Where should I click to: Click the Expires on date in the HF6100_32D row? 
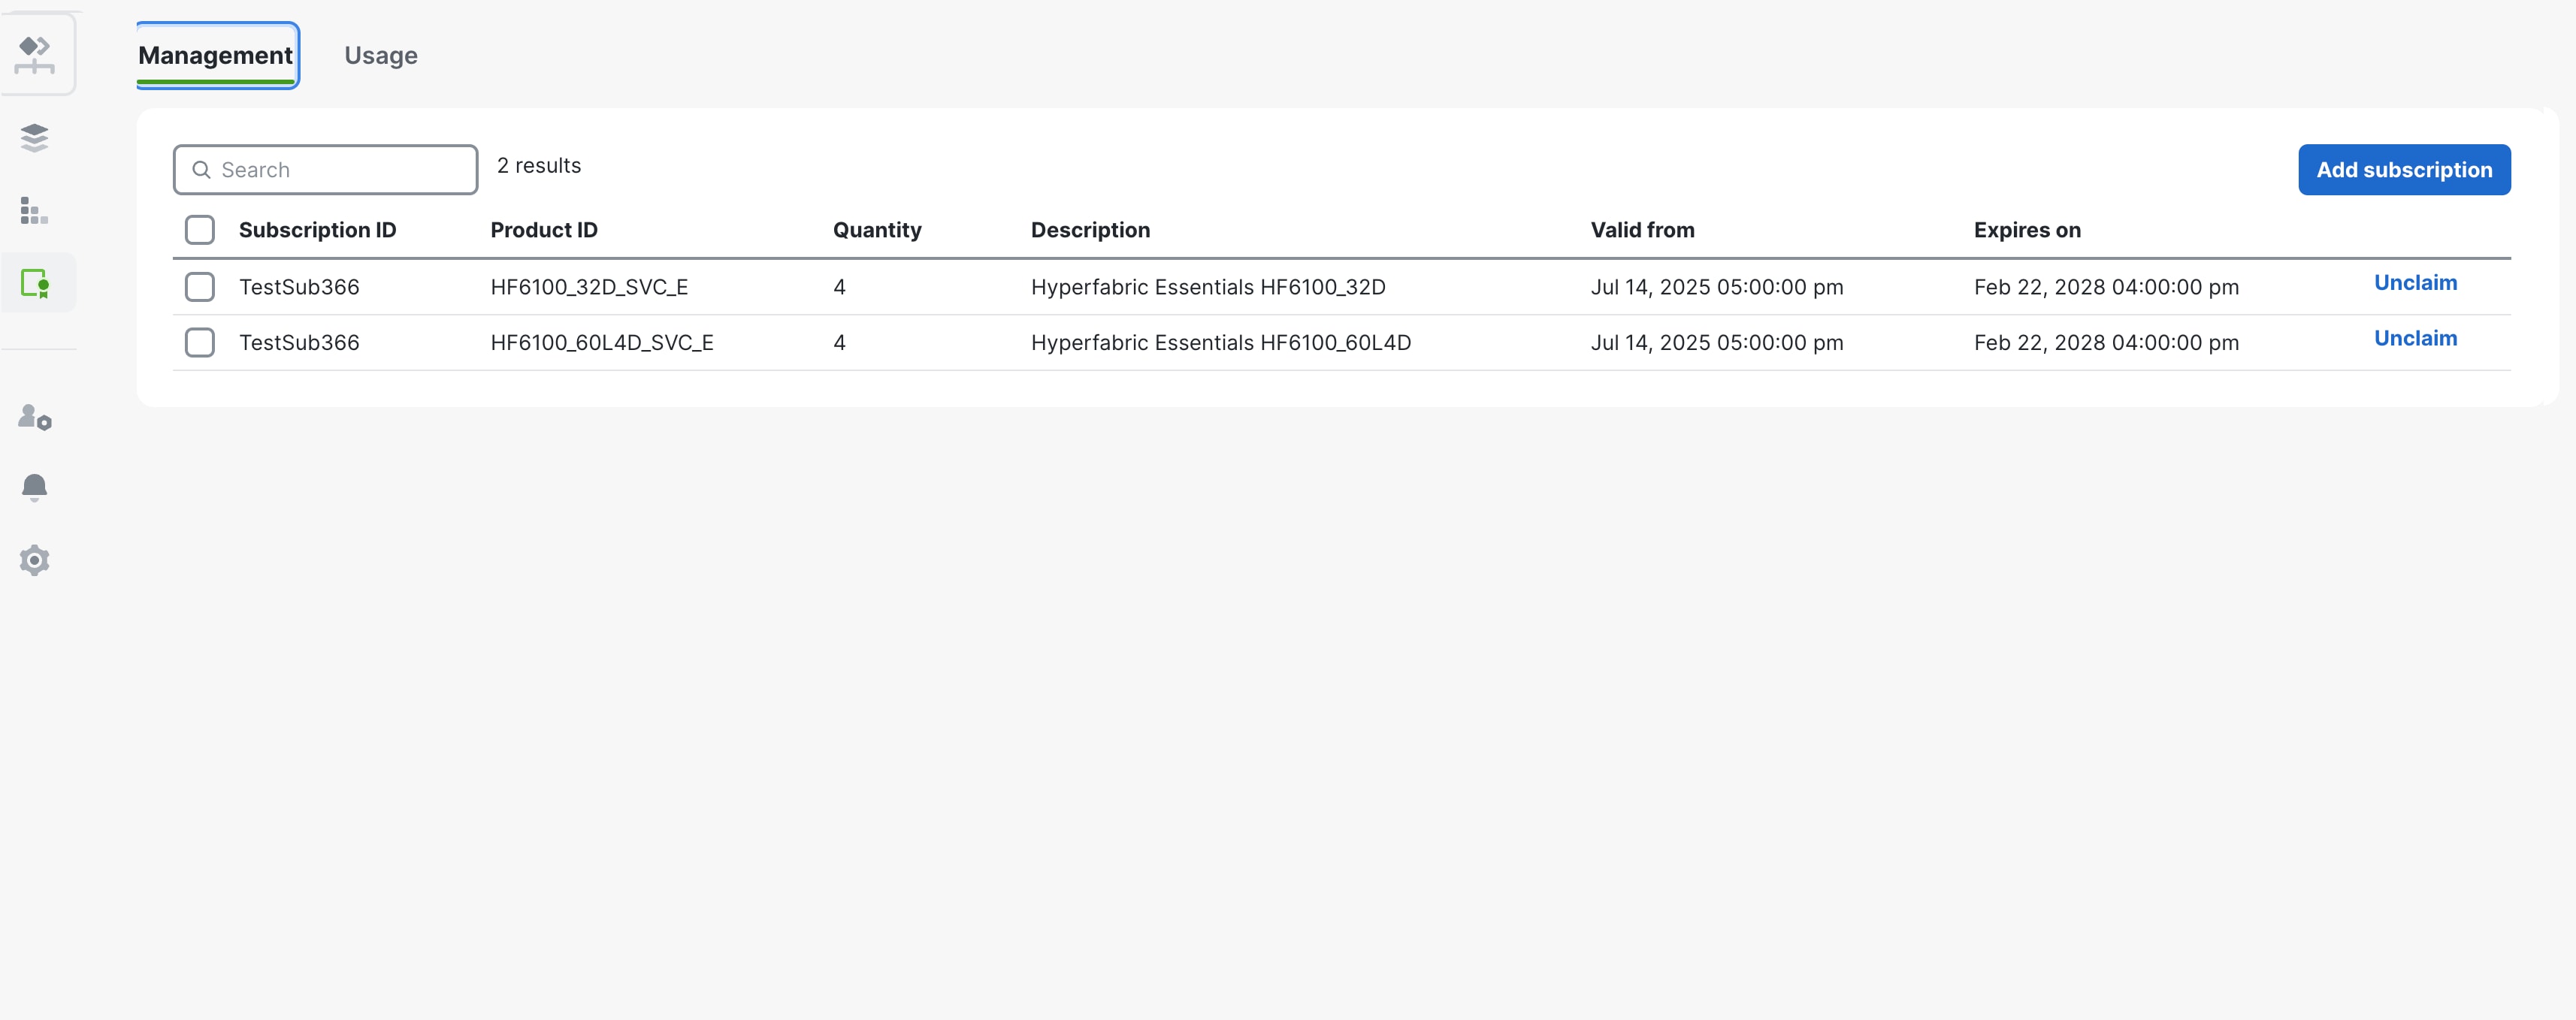point(2106,287)
